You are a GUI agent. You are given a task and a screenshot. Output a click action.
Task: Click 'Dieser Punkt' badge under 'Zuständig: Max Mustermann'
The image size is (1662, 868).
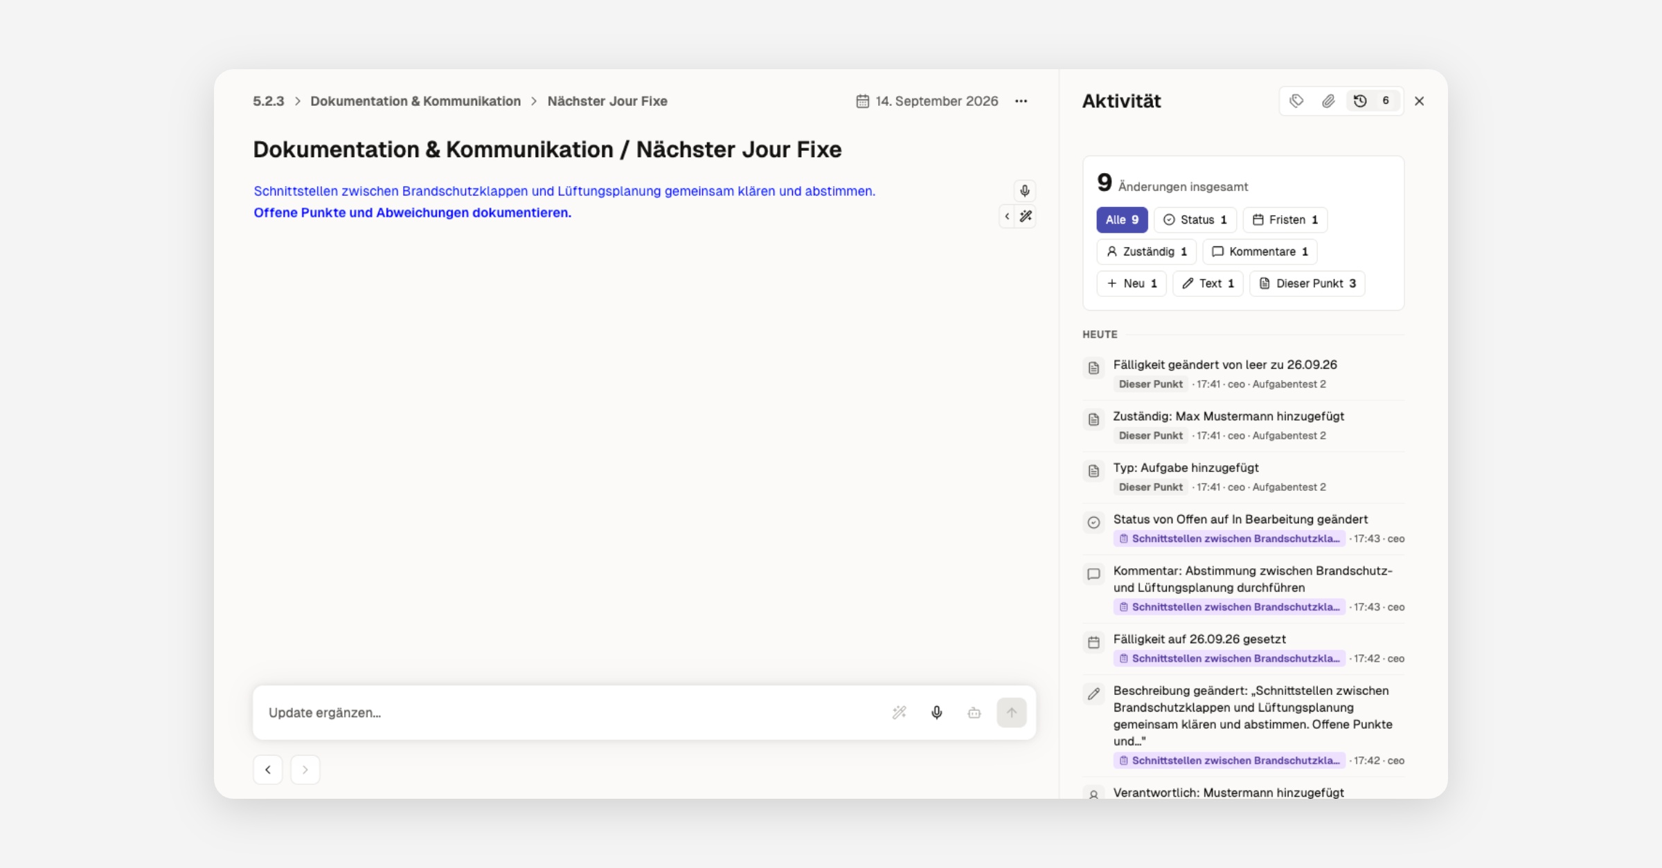coord(1151,435)
